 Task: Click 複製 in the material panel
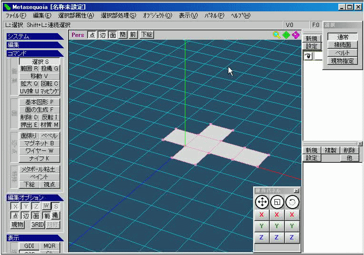click(x=330, y=150)
